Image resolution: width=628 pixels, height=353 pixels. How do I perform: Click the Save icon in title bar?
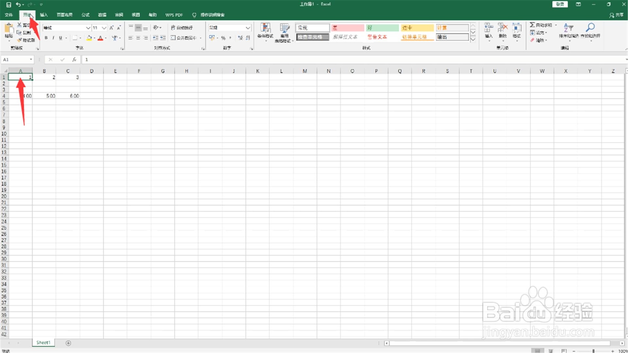click(x=9, y=5)
